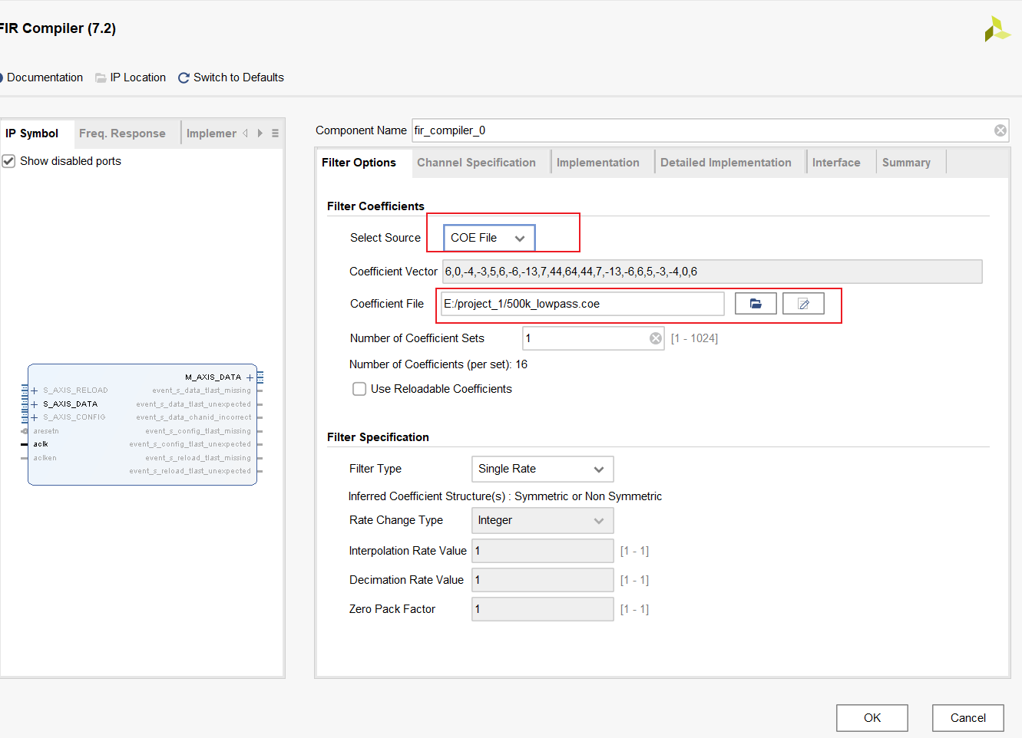Click Inferred Coefficient Structure(s) text

pos(505,496)
